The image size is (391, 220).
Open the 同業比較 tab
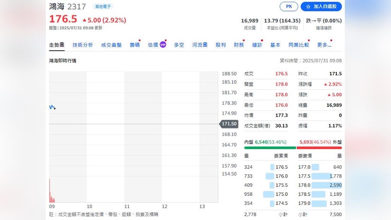pyautogui.click(x=299, y=45)
